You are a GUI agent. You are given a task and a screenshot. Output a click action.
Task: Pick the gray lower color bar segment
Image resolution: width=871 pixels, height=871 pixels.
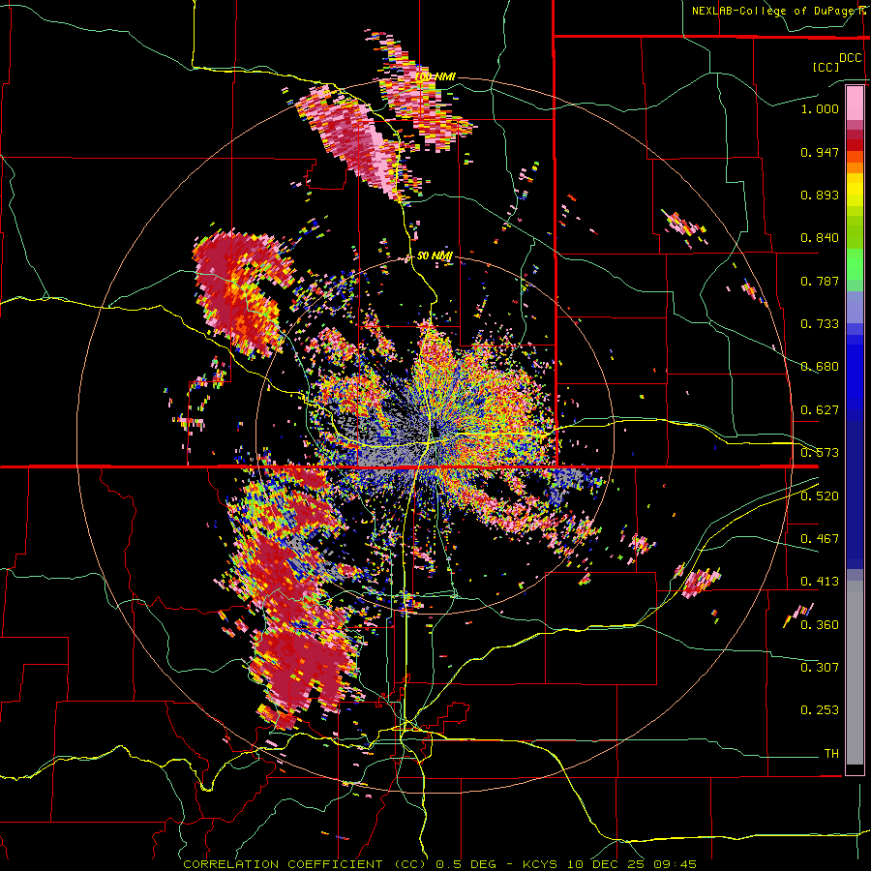855,673
